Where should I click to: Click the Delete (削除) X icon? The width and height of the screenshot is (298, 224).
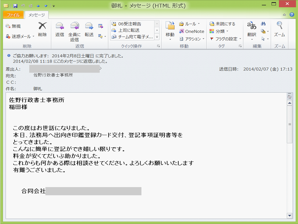42,26
